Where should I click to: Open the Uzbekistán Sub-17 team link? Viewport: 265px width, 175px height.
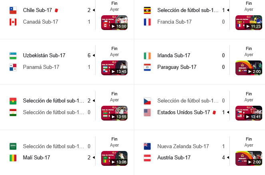[44, 55]
